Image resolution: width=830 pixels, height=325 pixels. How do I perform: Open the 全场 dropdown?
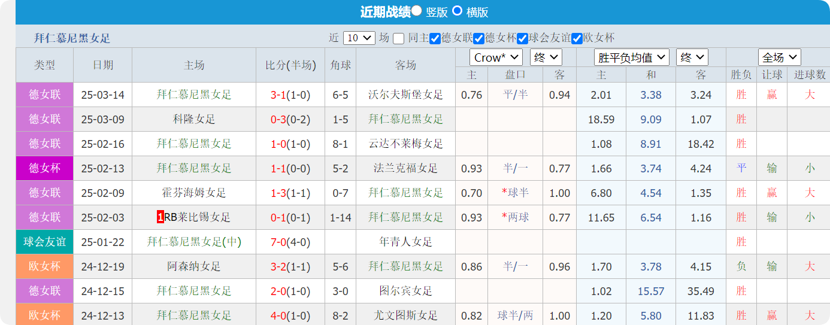779,57
